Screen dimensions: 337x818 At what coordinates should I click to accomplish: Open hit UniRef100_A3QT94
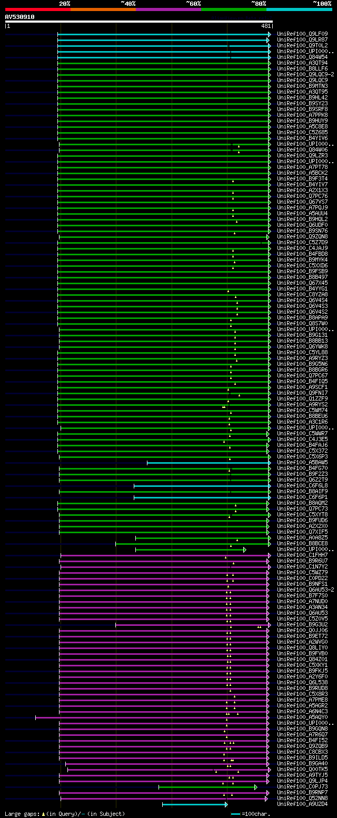[x=302, y=63]
